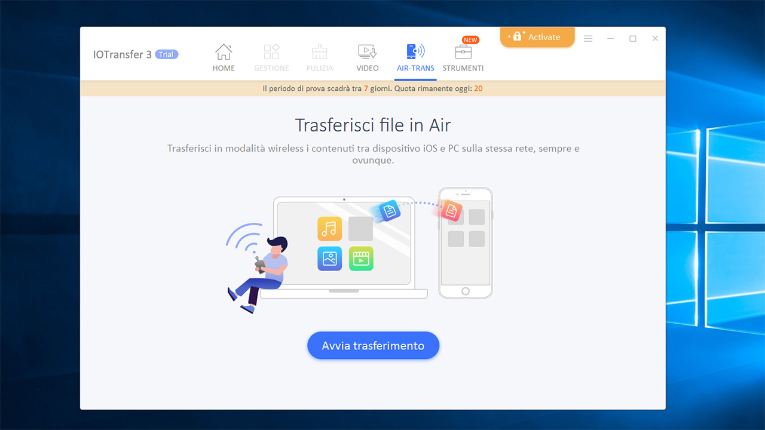The image size is (765, 430).
Task: Click the green video icon in illustration
Action: click(361, 259)
